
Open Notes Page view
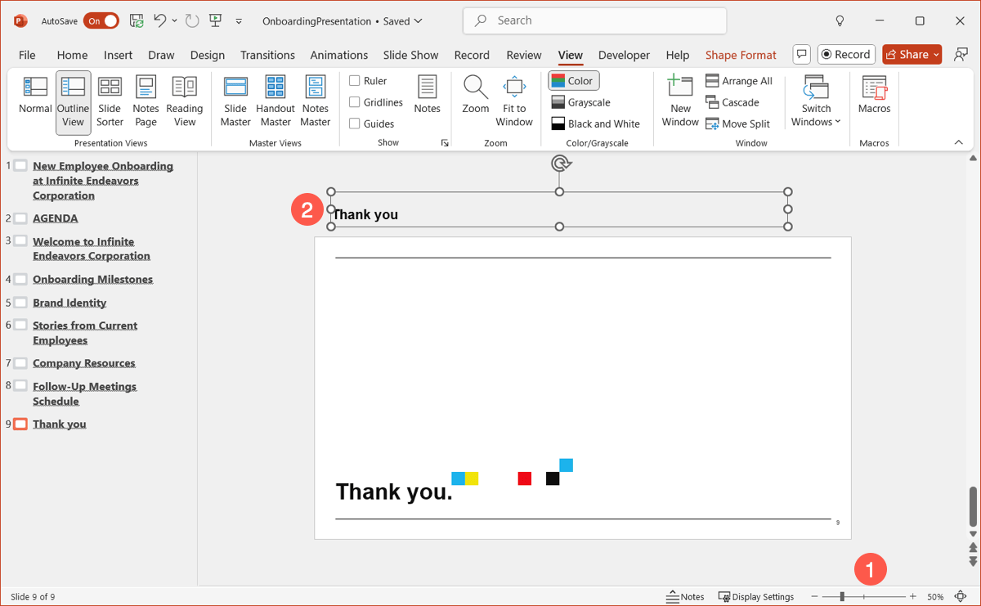[146, 102]
